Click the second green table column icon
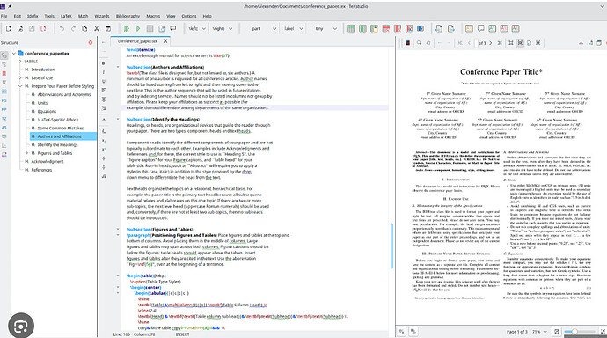The image size is (607, 338). pos(362,29)
